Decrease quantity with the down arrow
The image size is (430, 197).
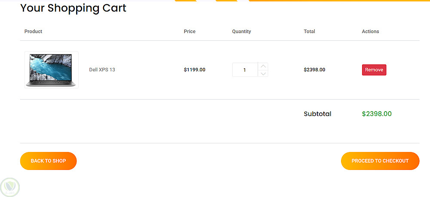pos(263,73)
